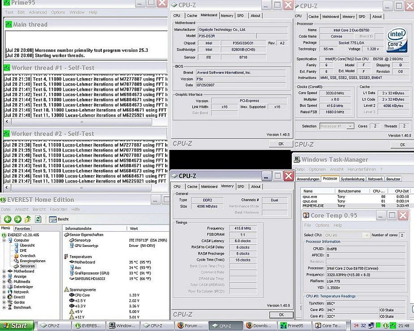Image resolution: width=414 pixels, height=331 pixels.
Task: Click red 34 temperature tray icon
Action: pos(356,326)
